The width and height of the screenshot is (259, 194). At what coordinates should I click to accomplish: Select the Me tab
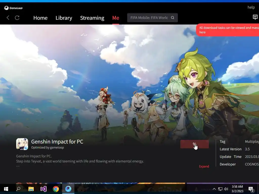pyautogui.click(x=116, y=18)
